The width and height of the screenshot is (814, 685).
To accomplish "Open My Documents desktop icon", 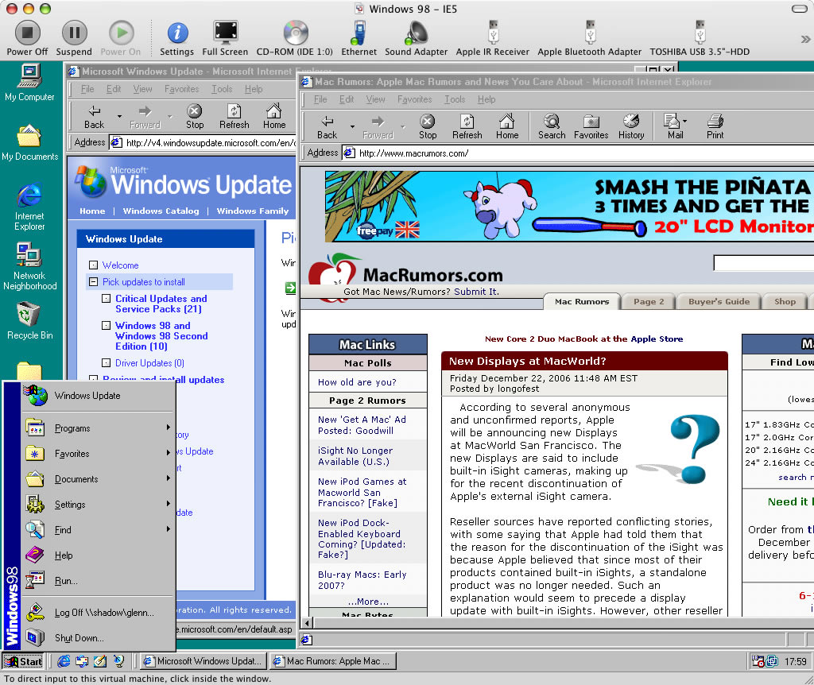I will (29, 143).
